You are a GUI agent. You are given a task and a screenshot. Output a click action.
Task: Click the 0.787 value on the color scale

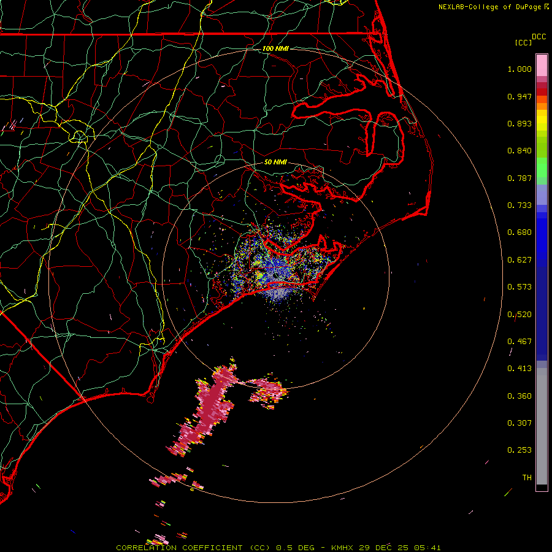(x=519, y=178)
